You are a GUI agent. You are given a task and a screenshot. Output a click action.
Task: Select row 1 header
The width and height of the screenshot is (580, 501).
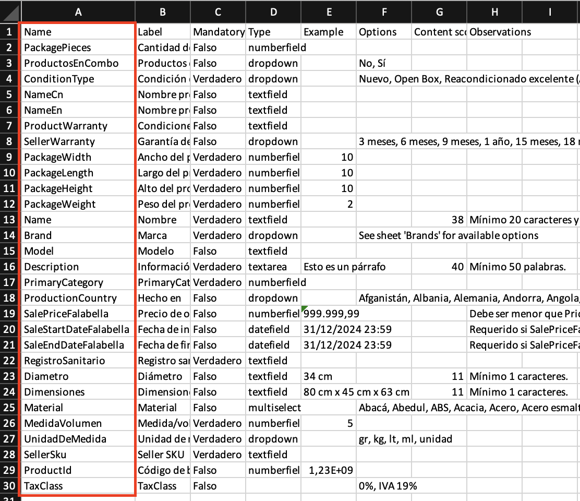[x=10, y=32]
